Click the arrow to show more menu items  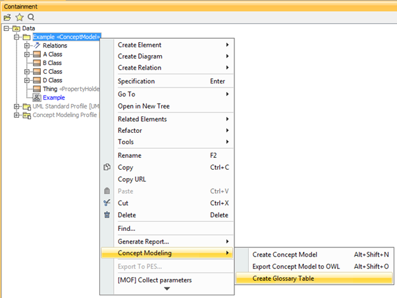pyautogui.click(x=167, y=289)
